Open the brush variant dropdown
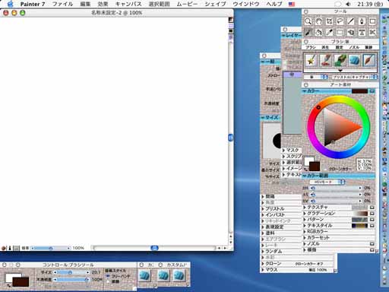This screenshot has height=292, width=389. [354, 77]
